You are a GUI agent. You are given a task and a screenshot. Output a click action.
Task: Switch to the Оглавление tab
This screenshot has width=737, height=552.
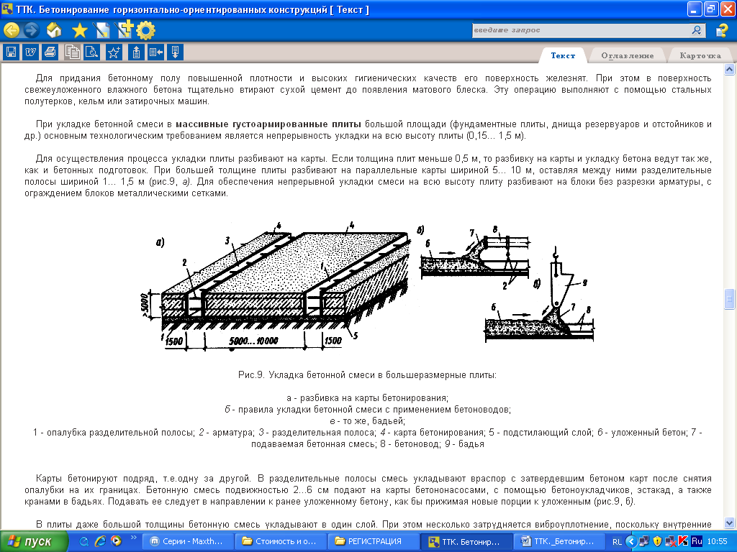[x=627, y=55]
